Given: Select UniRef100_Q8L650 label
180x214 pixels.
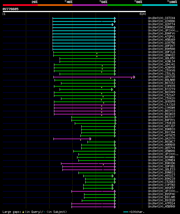Looking at the screenshot, I should [x=161, y=58].
